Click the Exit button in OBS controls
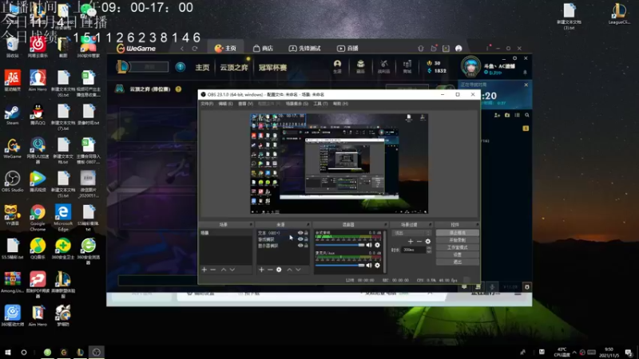Viewport: 639px width, 359px height. coord(457,262)
